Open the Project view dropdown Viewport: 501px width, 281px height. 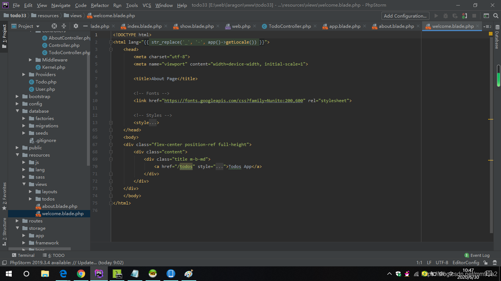[25, 26]
